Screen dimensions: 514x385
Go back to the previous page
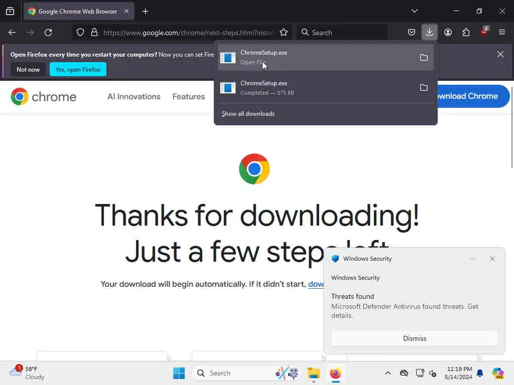click(12, 33)
